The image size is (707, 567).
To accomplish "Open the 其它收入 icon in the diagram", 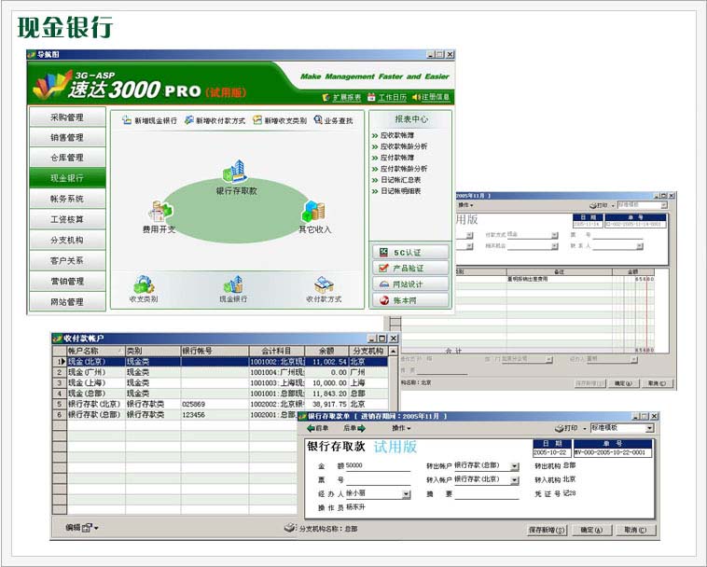I will pyautogui.click(x=313, y=211).
